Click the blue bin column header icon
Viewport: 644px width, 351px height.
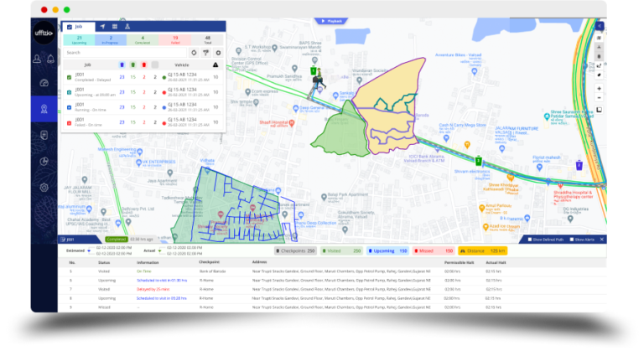tap(122, 65)
